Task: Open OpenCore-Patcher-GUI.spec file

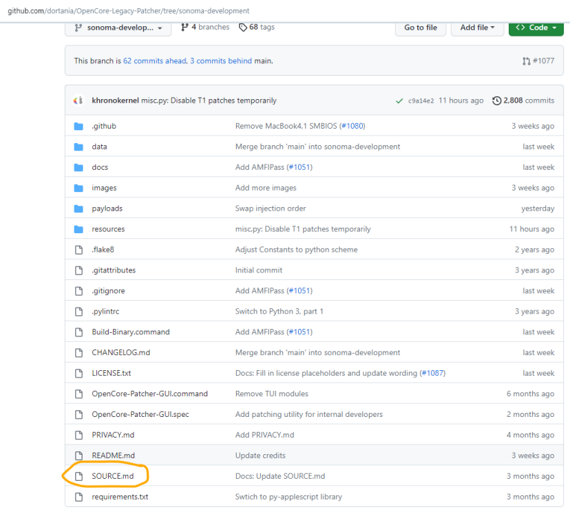Action: coord(140,414)
